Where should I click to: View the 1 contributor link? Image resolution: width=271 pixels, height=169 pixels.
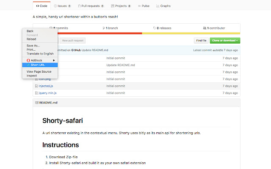(214, 28)
